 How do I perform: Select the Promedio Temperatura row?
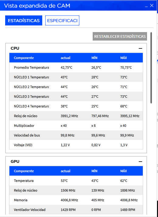pyautogui.click(x=76, y=67)
